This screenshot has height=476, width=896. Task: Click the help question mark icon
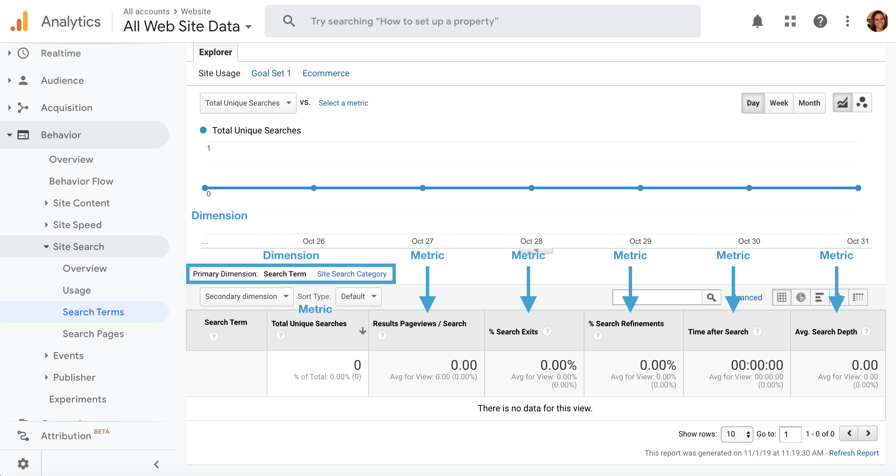[x=820, y=21]
